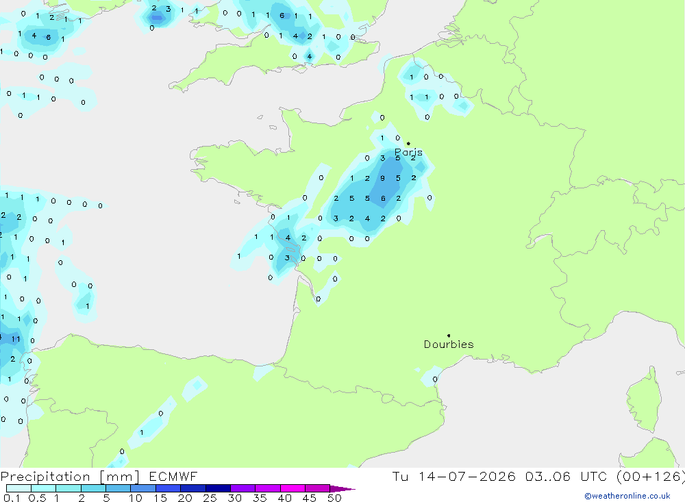Click the Paris city label
685x502 pixels.
408,152
